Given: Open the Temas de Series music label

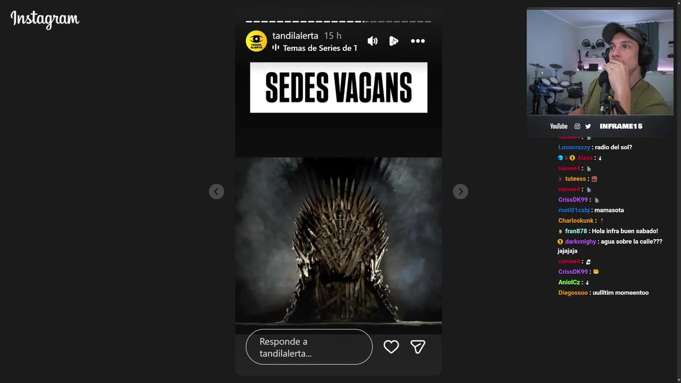Looking at the screenshot, I should point(320,48).
